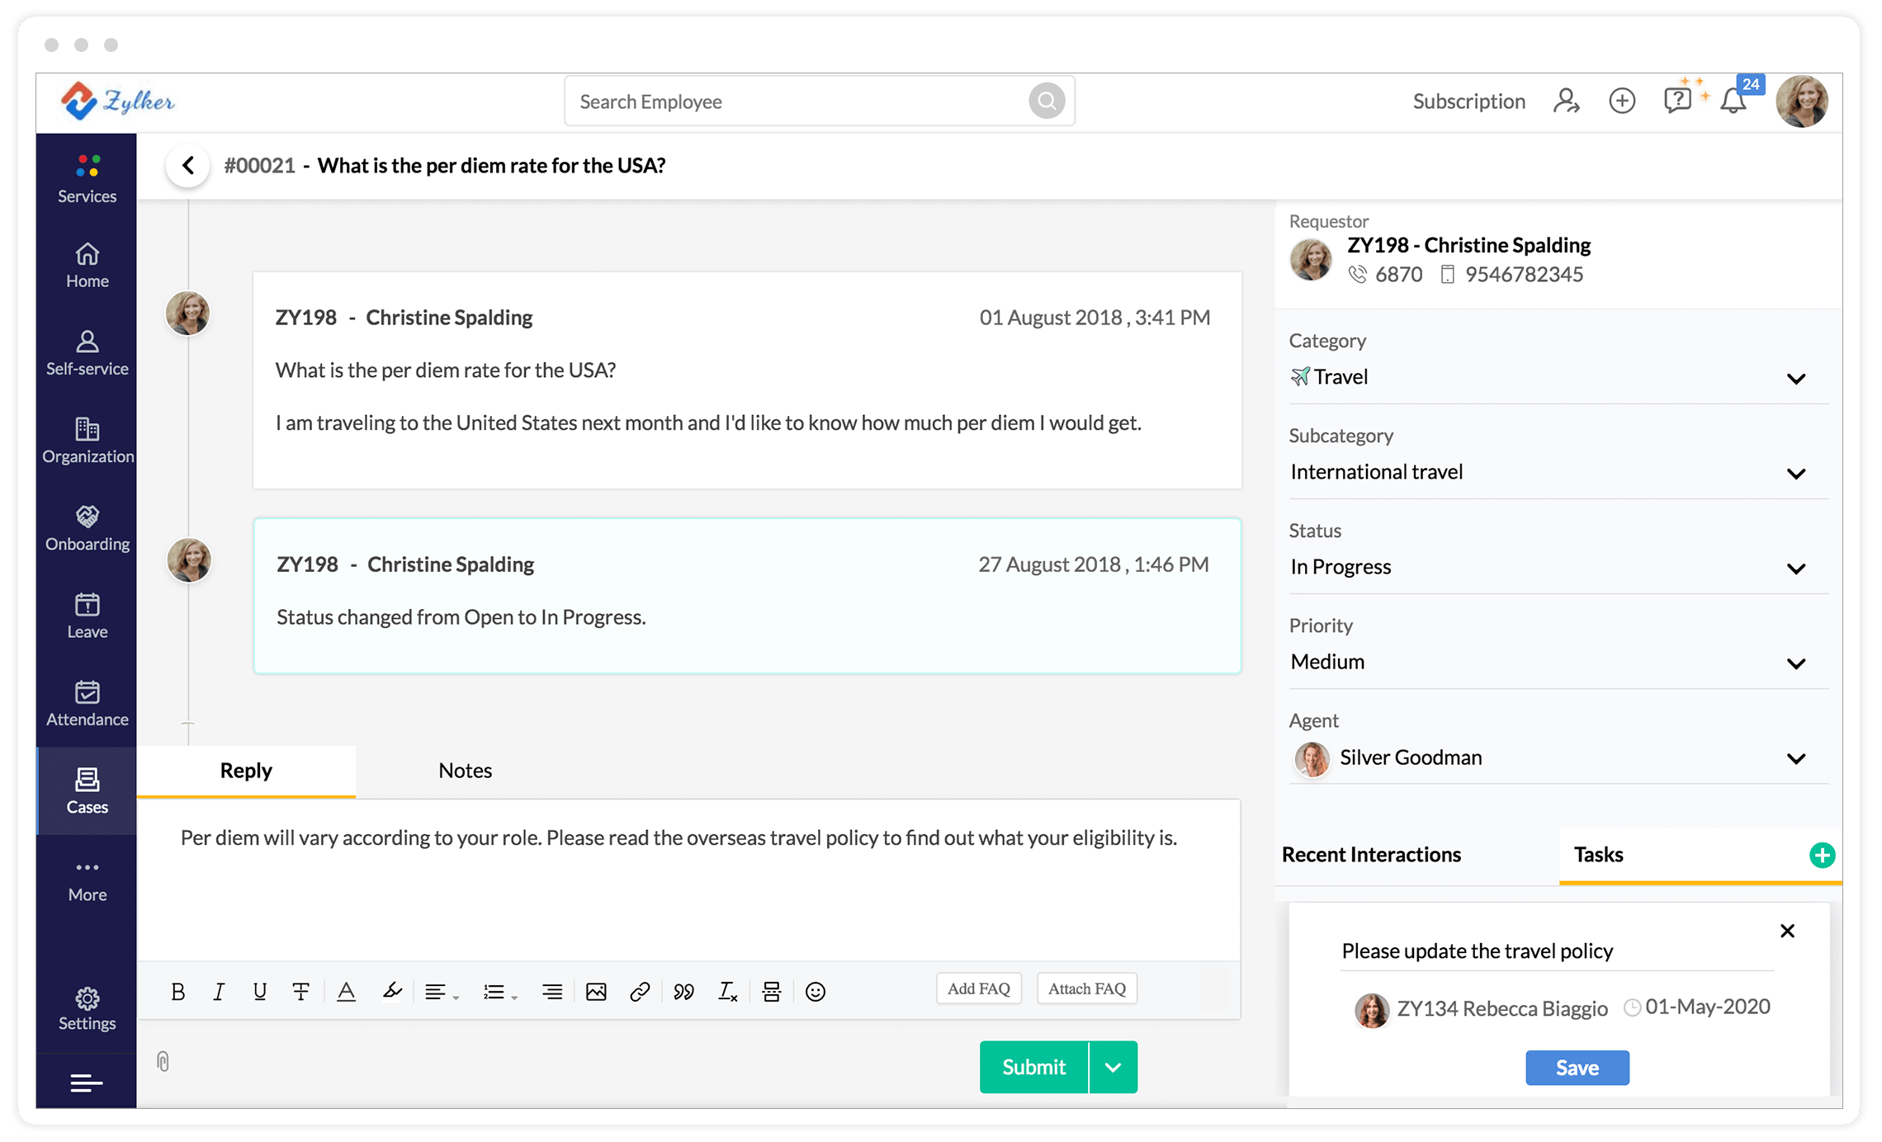This screenshot has width=1882, height=1142.
Task: Click the Add FAQ button
Action: [979, 989]
